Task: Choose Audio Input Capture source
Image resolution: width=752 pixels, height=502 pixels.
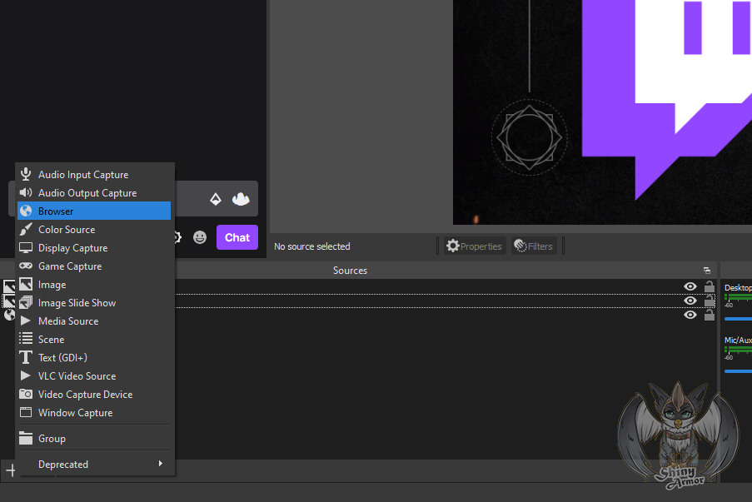Action: coord(83,175)
